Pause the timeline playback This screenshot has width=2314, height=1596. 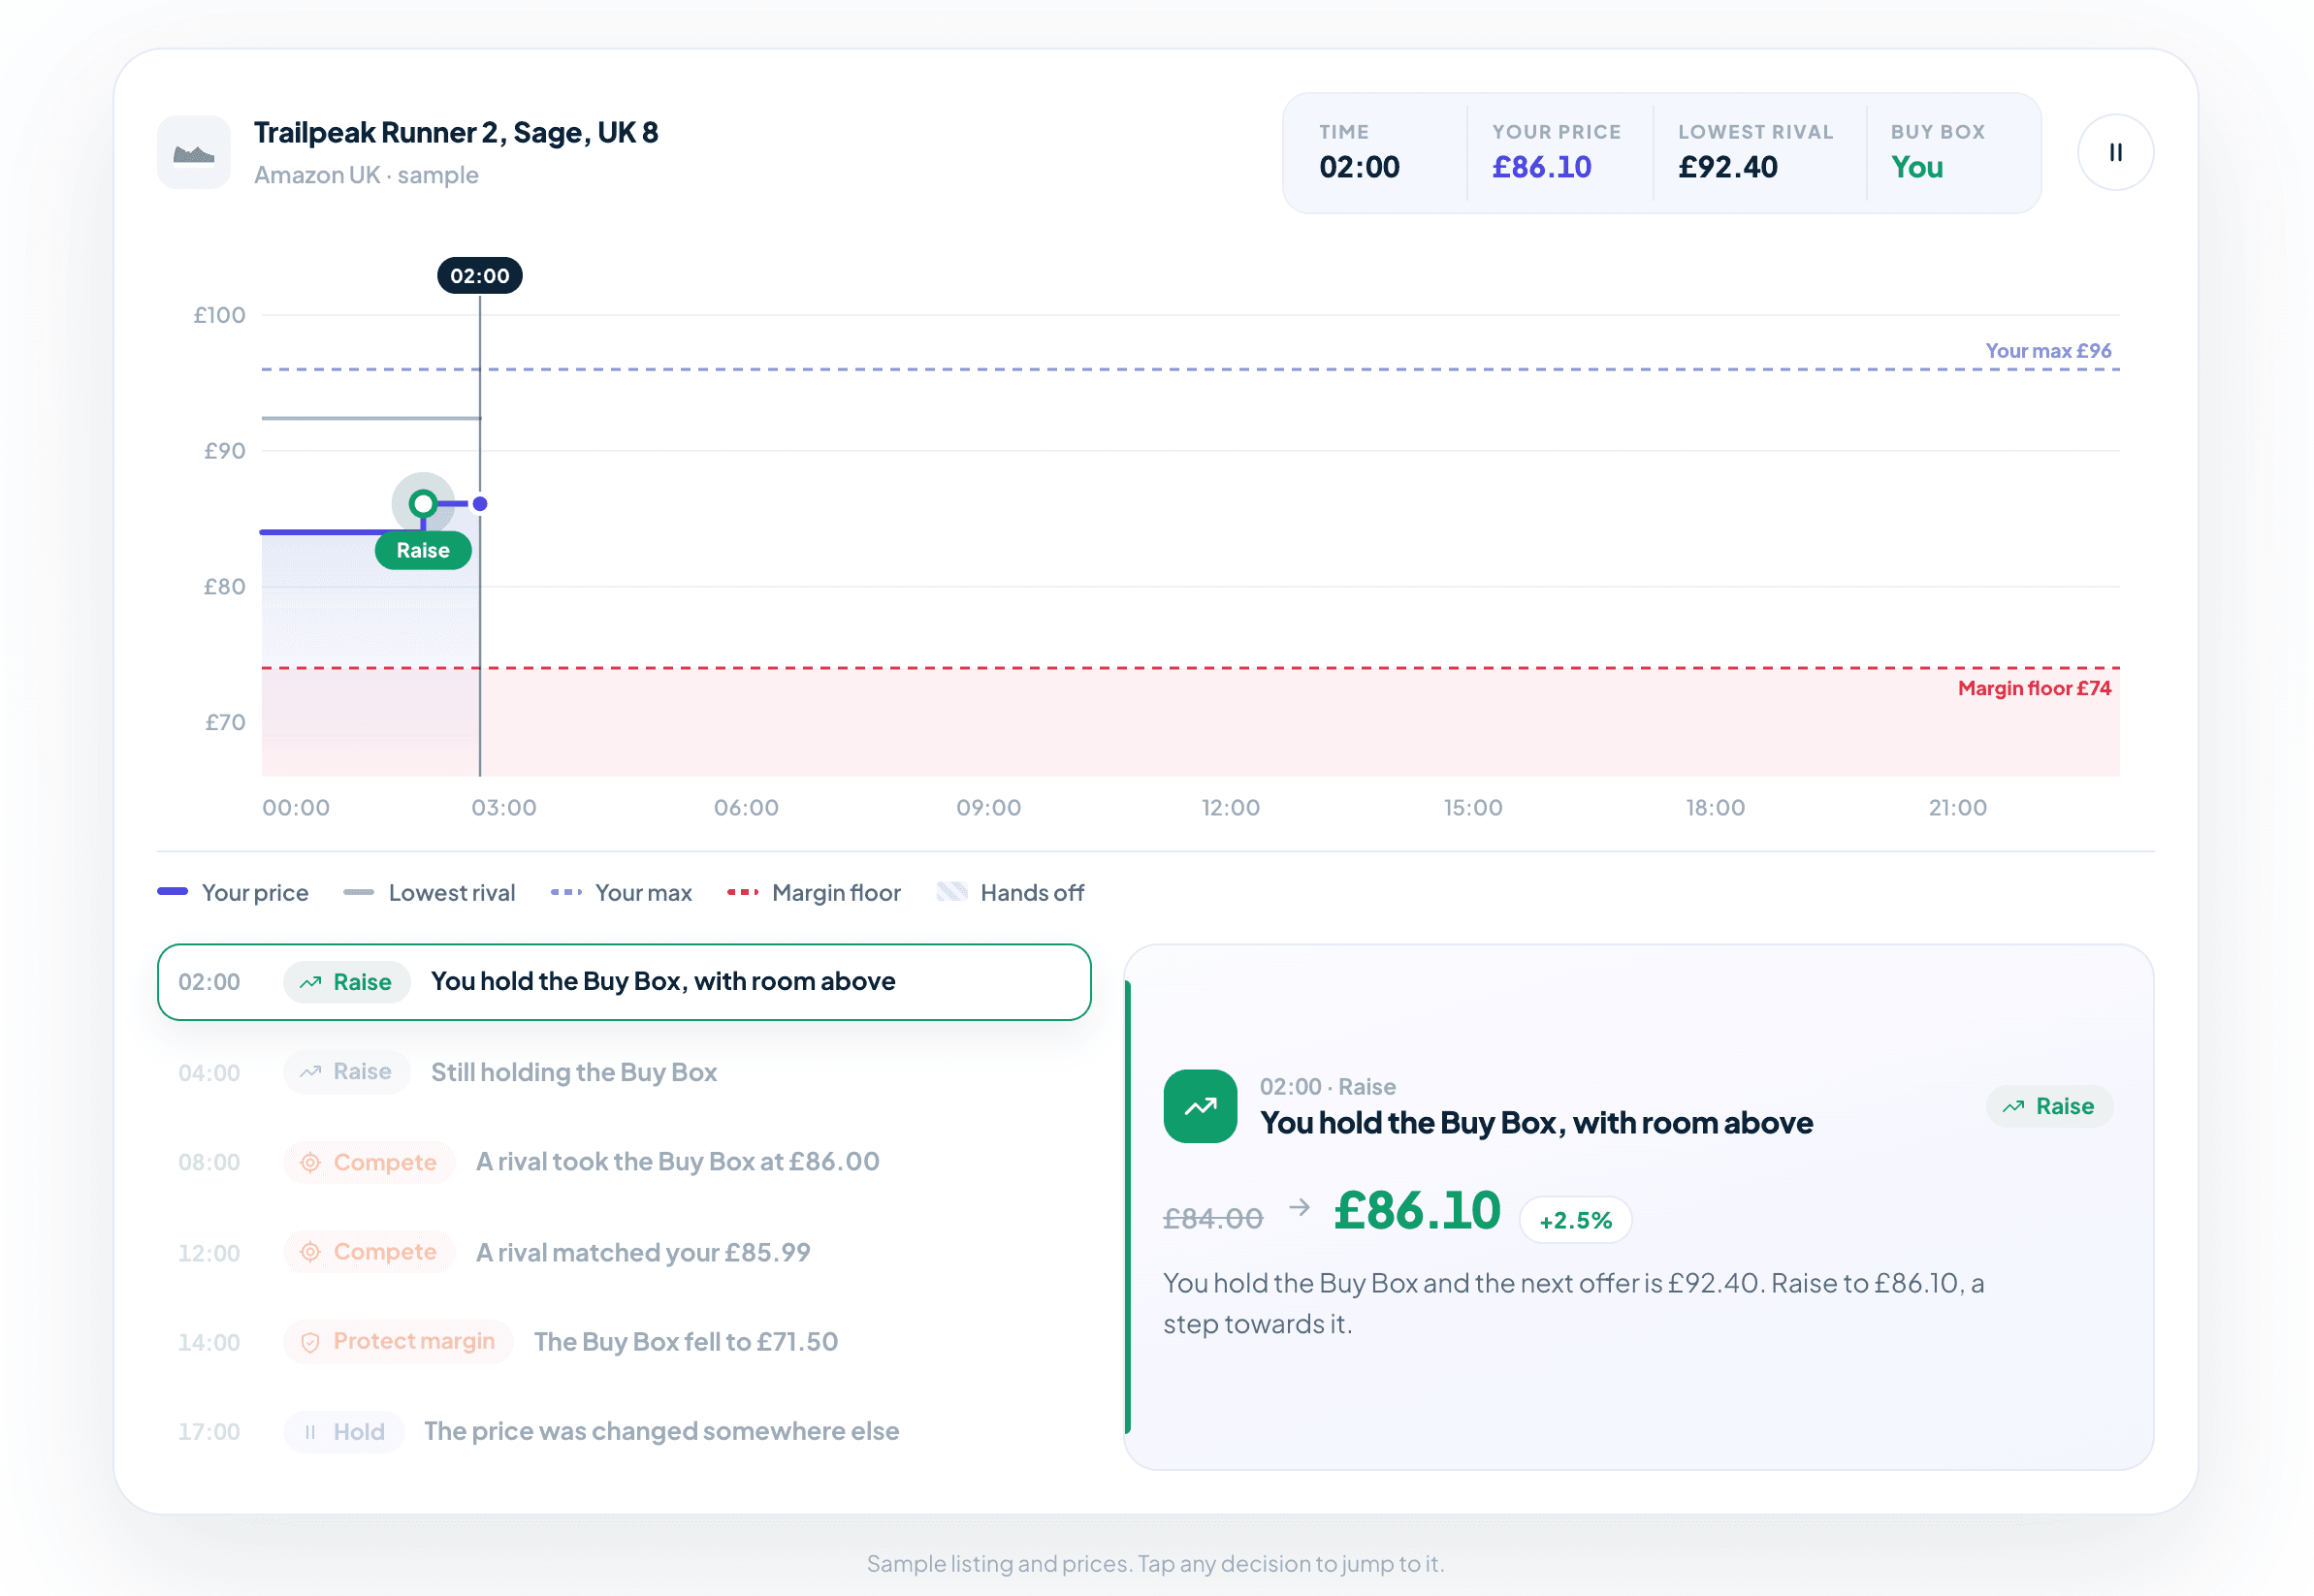(2114, 152)
